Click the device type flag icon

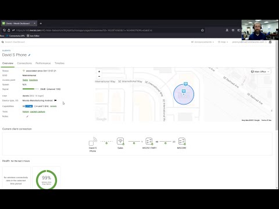[55, 100]
